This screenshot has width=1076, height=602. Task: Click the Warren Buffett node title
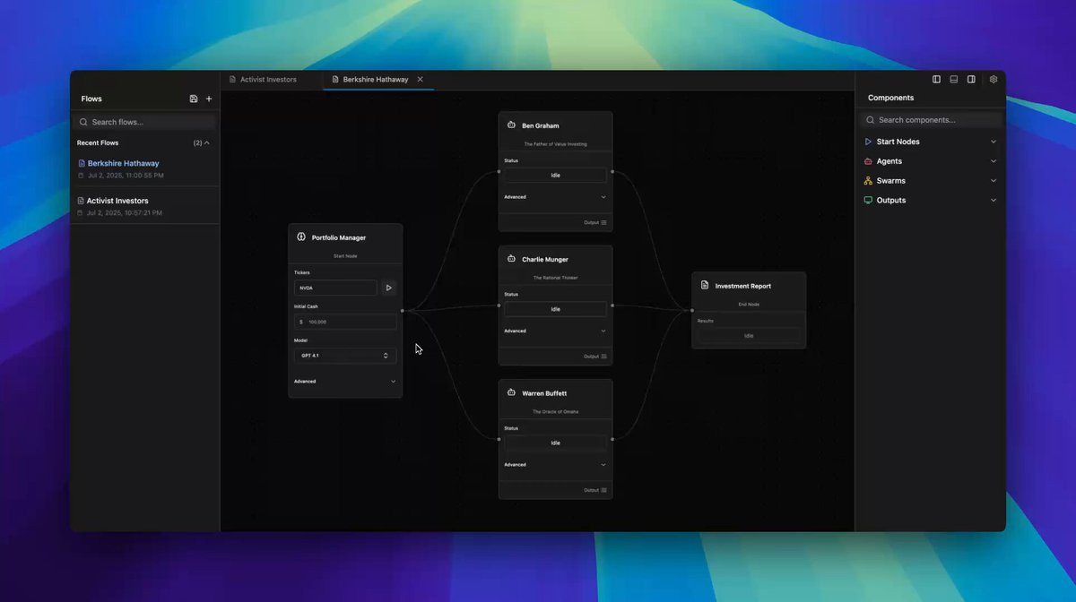tap(544, 393)
